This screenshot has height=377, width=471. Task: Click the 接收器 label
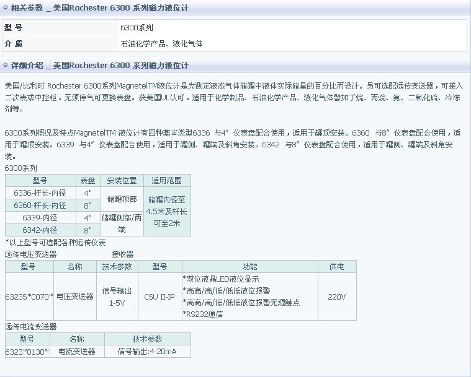point(122,254)
